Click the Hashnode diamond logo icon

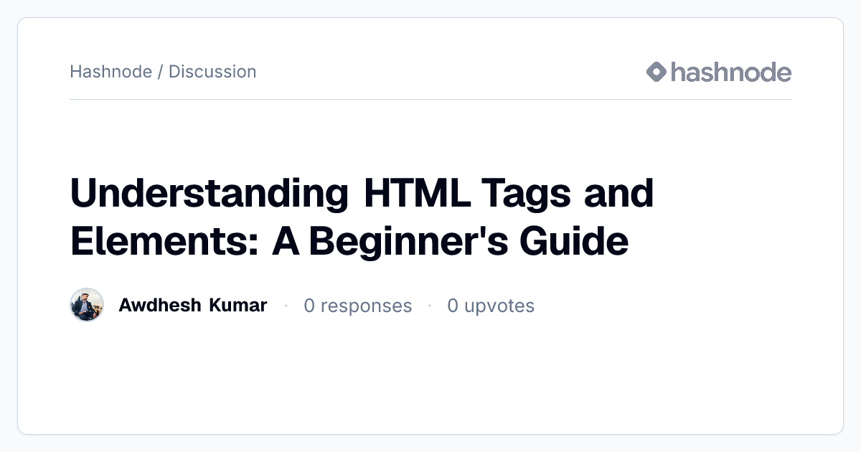[x=657, y=72]
